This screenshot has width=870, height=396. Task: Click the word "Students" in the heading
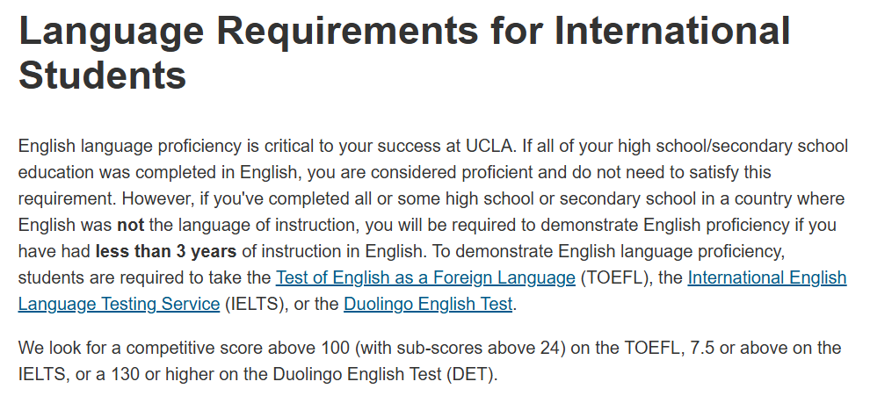tap(102, 75)
